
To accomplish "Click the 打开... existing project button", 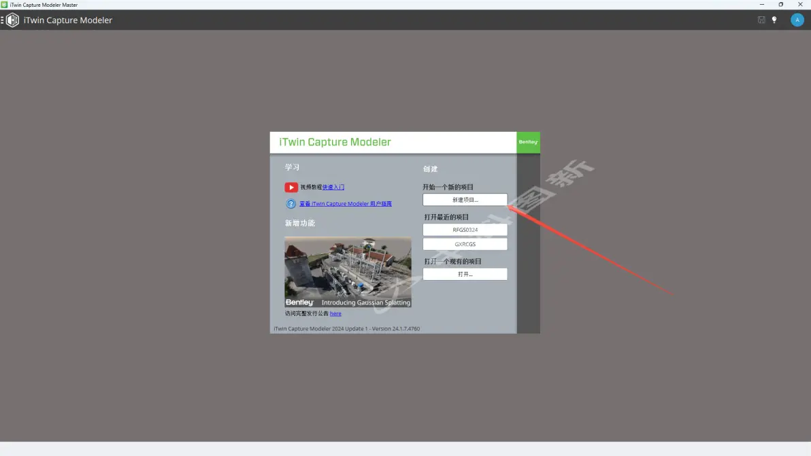I will [x=465, y=275].
